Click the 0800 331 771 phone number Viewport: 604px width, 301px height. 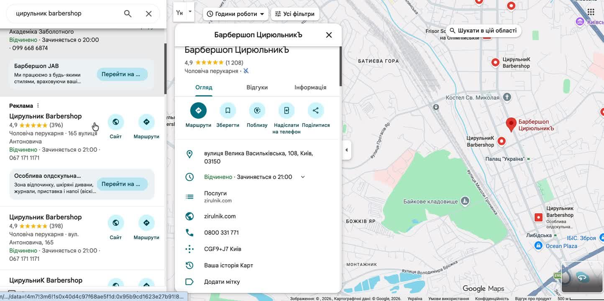tap(221, 232)
